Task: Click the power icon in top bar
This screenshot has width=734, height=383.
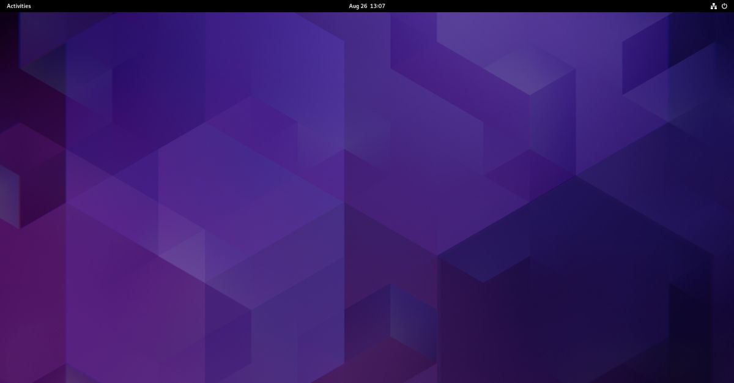Action: point(724,6)
